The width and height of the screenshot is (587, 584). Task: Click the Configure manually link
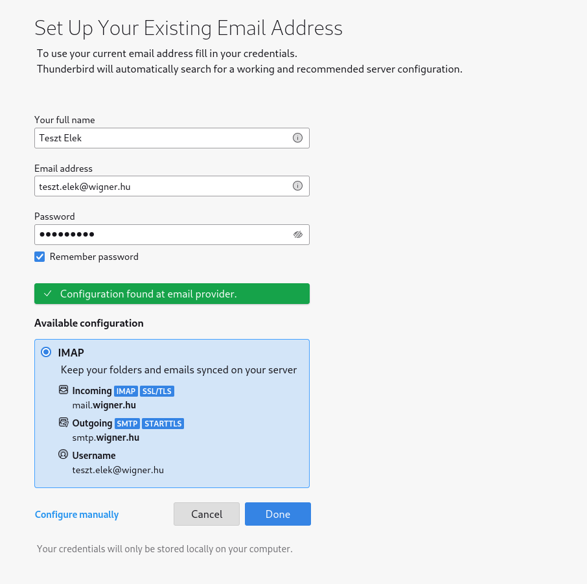(x=76, y=515)
